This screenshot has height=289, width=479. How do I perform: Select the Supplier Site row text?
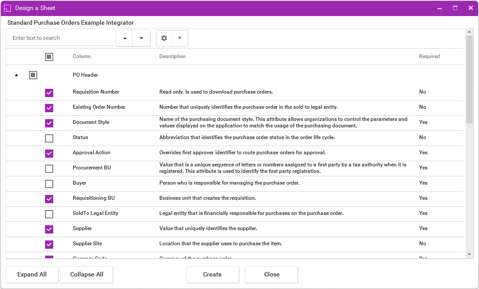87,244
